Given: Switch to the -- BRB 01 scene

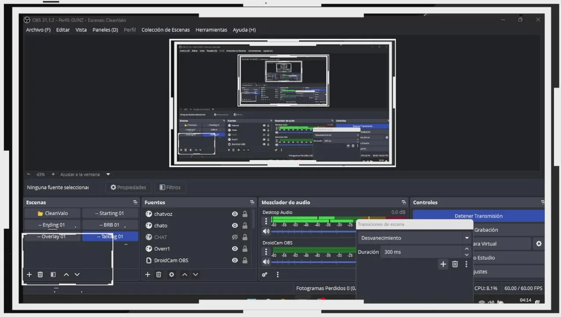Looking at the screenshot, I should [x=110, y=225].
